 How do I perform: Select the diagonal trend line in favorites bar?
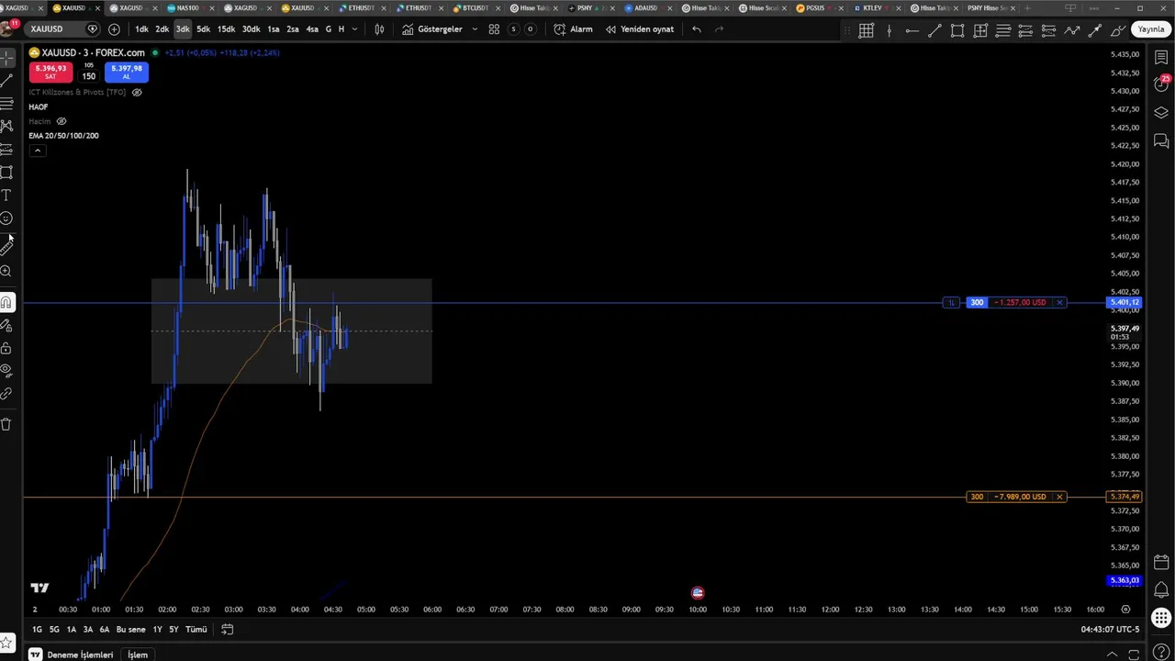pyautogui.click(x=934, y=30)
